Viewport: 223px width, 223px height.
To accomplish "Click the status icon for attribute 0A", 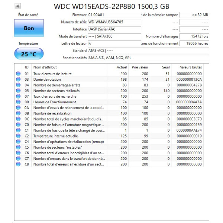I will coord(18,107).
